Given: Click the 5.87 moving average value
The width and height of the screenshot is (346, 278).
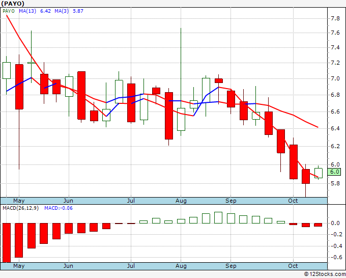Looking at the screenshot, I should 78,11.
